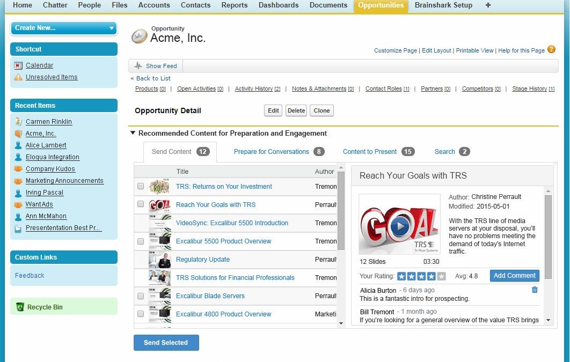Click the detail panel scroll-up arrow
The image size is (570, 362).
click(x=548, y=191)
